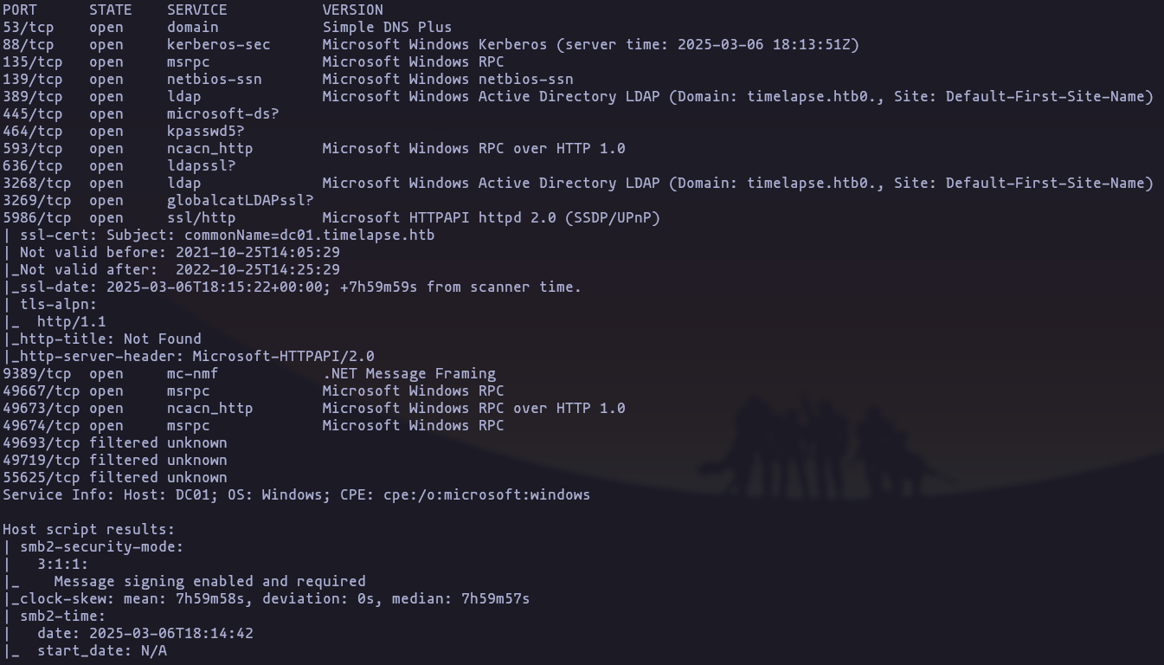This screenshot has width=1164, height=665.
Task: Click the PORT column header
Action: pyautogui.click(x=20, y=10)
